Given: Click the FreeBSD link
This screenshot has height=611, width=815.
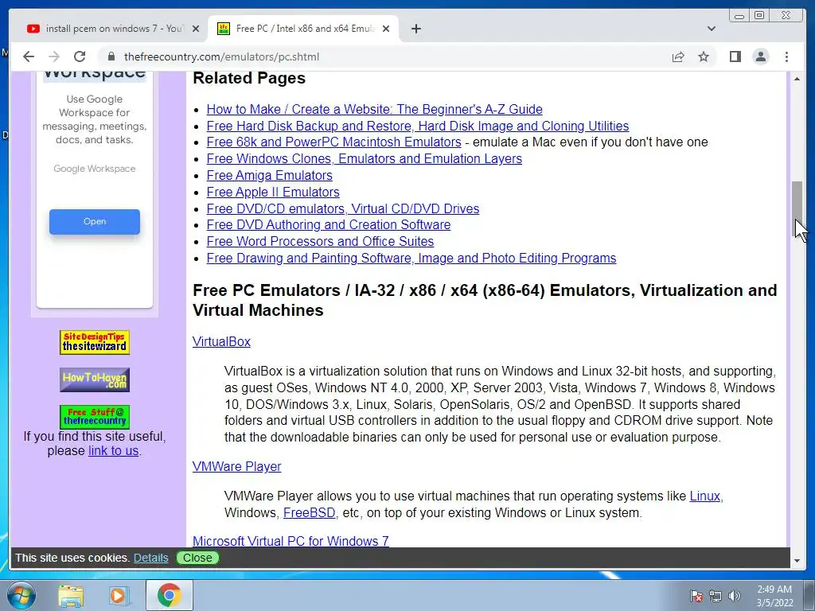Looking at the screenshot, I should [310, 512].
